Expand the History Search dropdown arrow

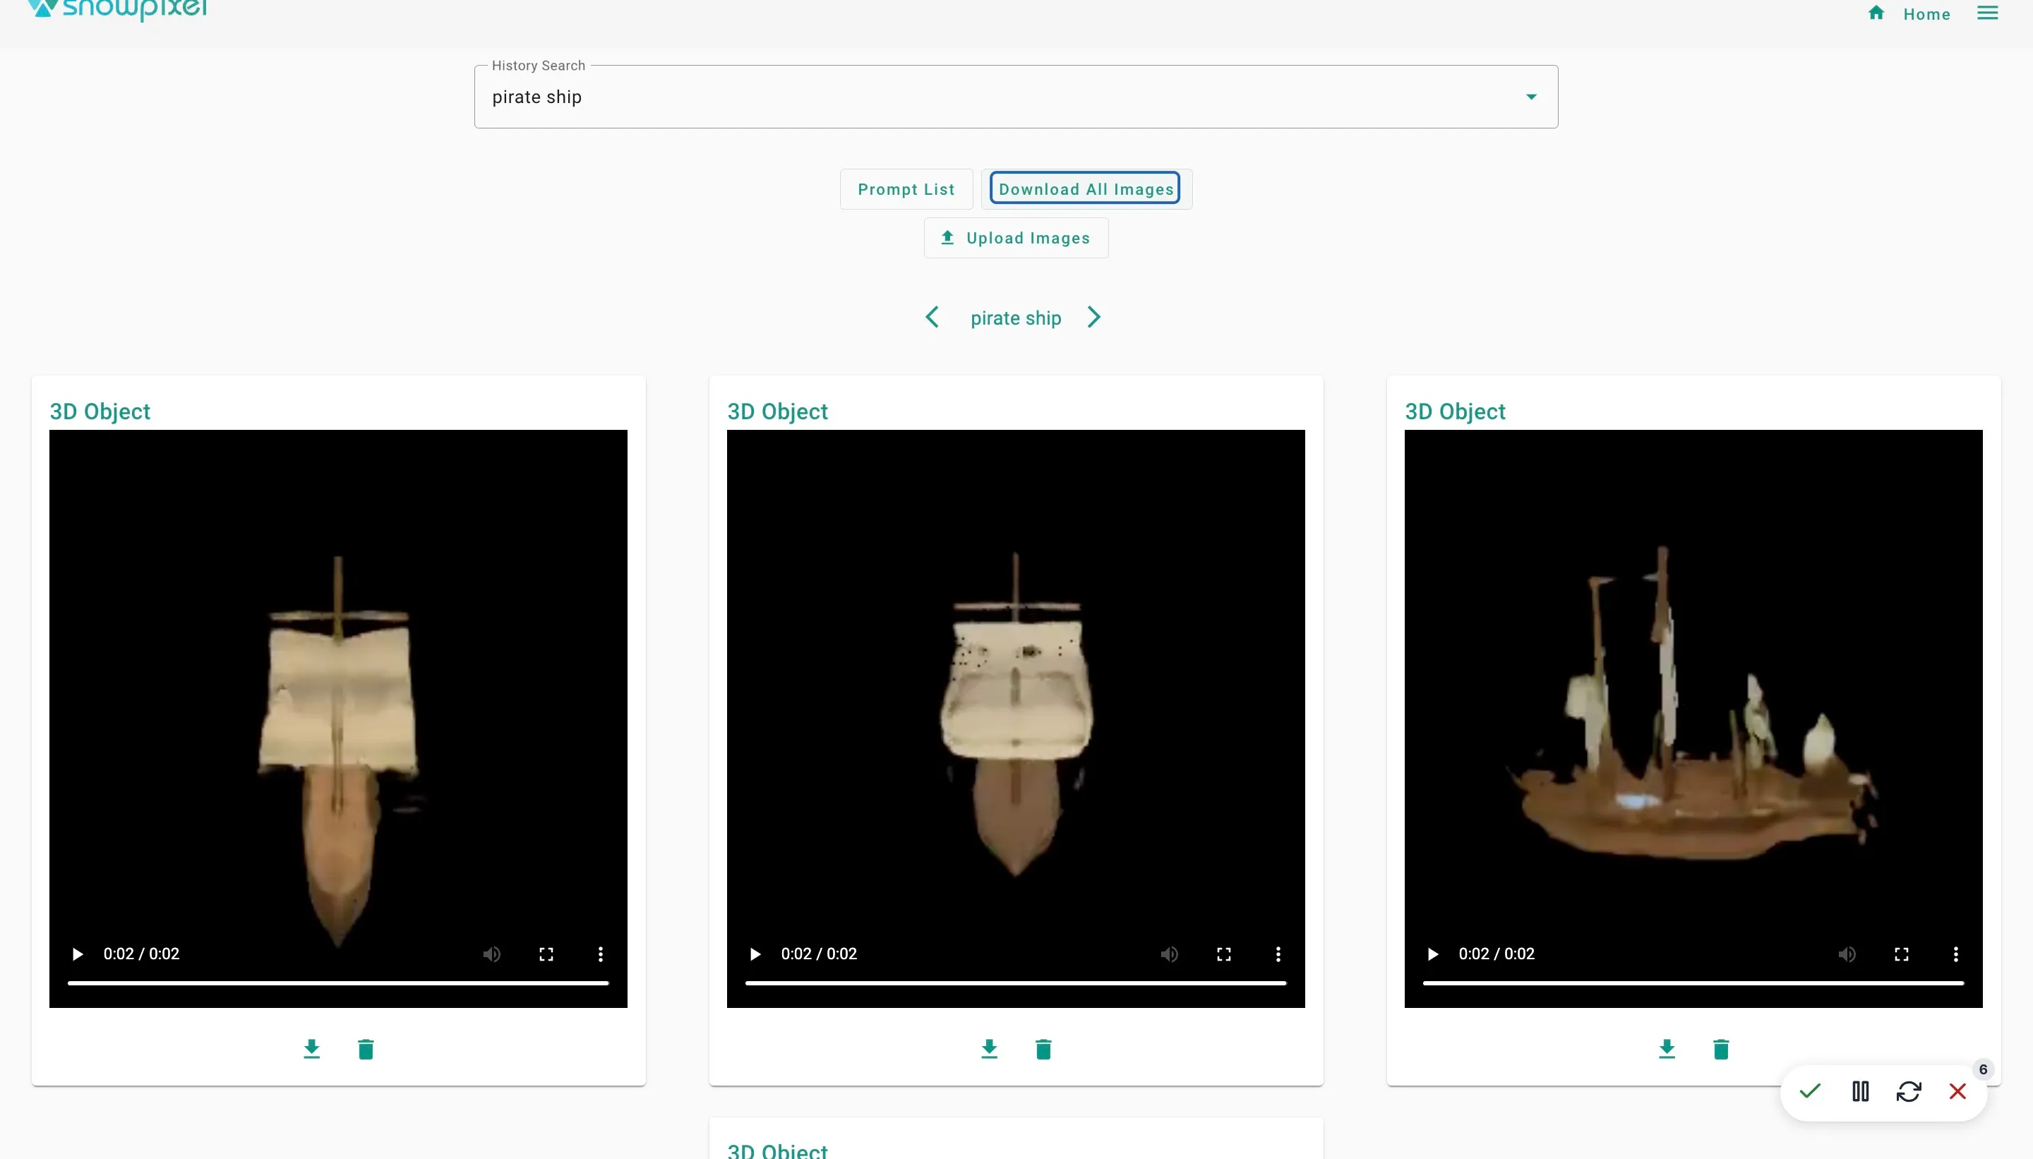tap(1530, 97)
